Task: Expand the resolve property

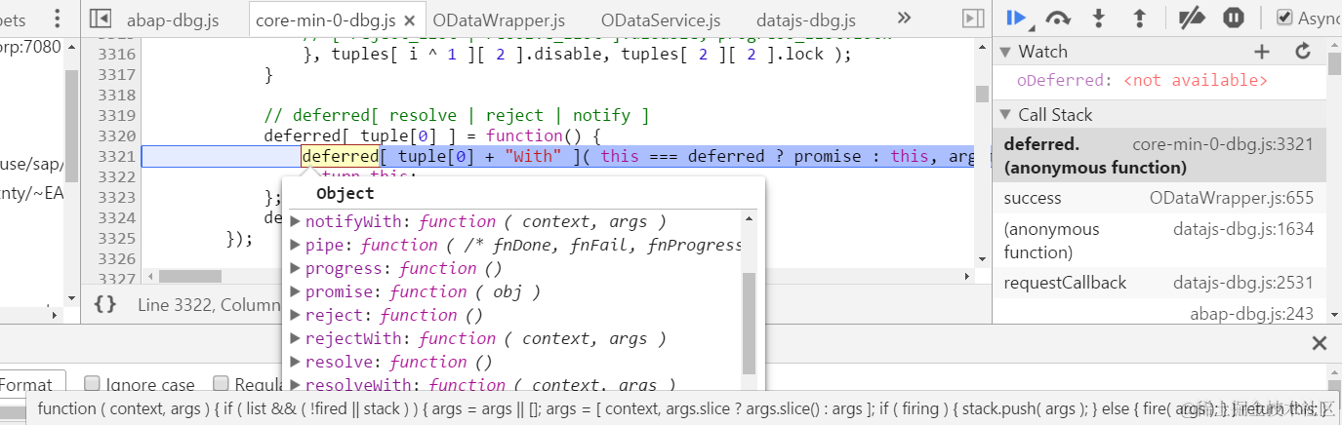Action: [297, 362]
